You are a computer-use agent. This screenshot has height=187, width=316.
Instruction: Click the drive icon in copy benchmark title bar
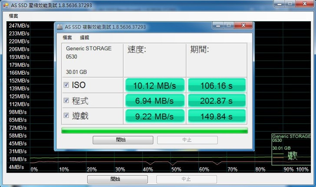pos(59,27)
